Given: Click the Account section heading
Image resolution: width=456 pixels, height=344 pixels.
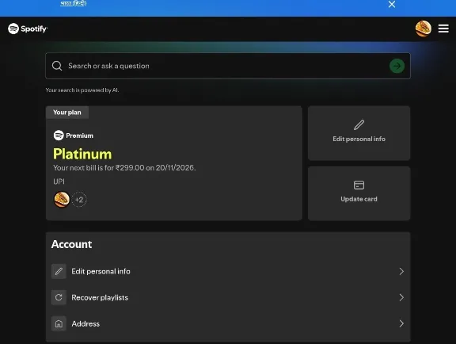Looking at the screenshot, I should pos(71,244).
